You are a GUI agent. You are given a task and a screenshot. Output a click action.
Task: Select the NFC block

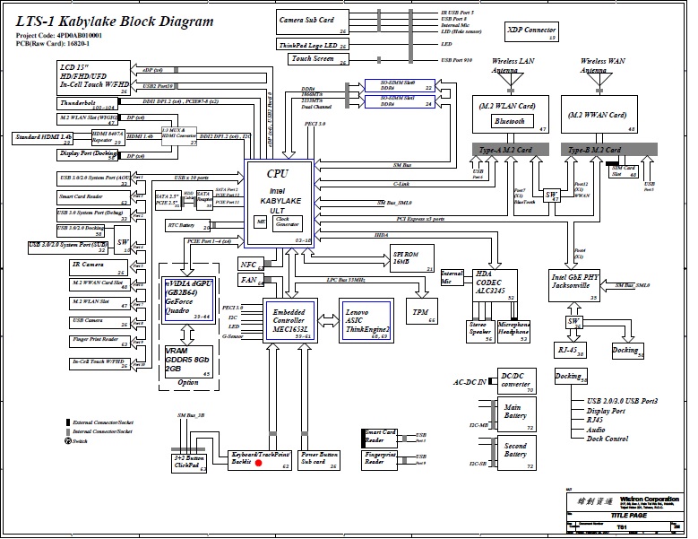[251, 265]
